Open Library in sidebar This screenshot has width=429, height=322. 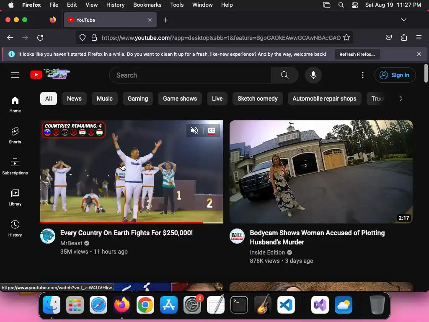pos(15,197)
